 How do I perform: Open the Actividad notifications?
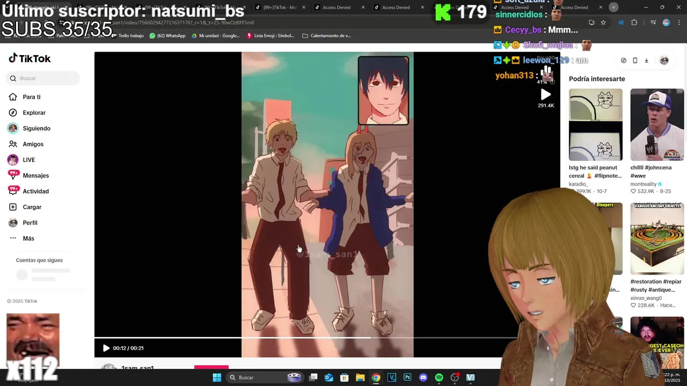tap(35, 191)
